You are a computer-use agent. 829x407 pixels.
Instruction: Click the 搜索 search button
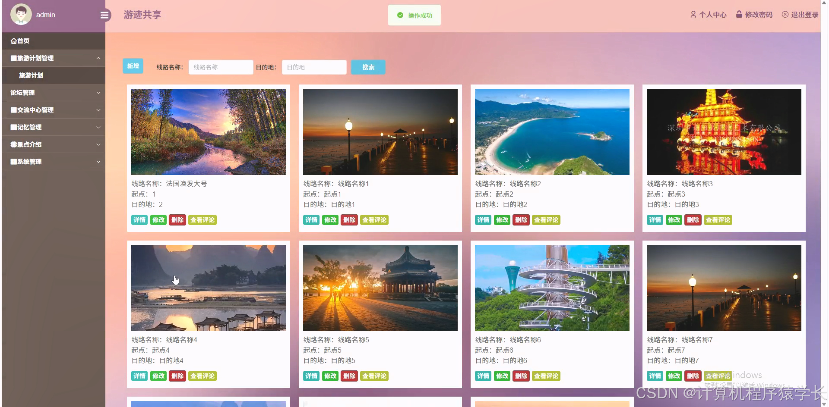tap(368, 67)
